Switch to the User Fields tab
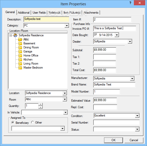Screen dimensions: 147x146 (x=39, y=13)
